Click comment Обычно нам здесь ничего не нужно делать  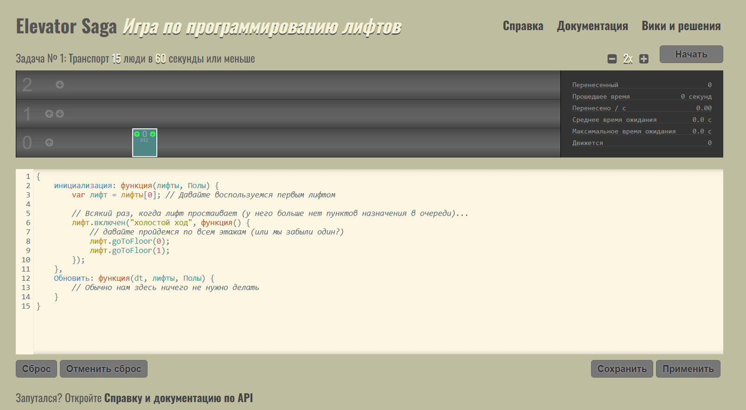165,288
